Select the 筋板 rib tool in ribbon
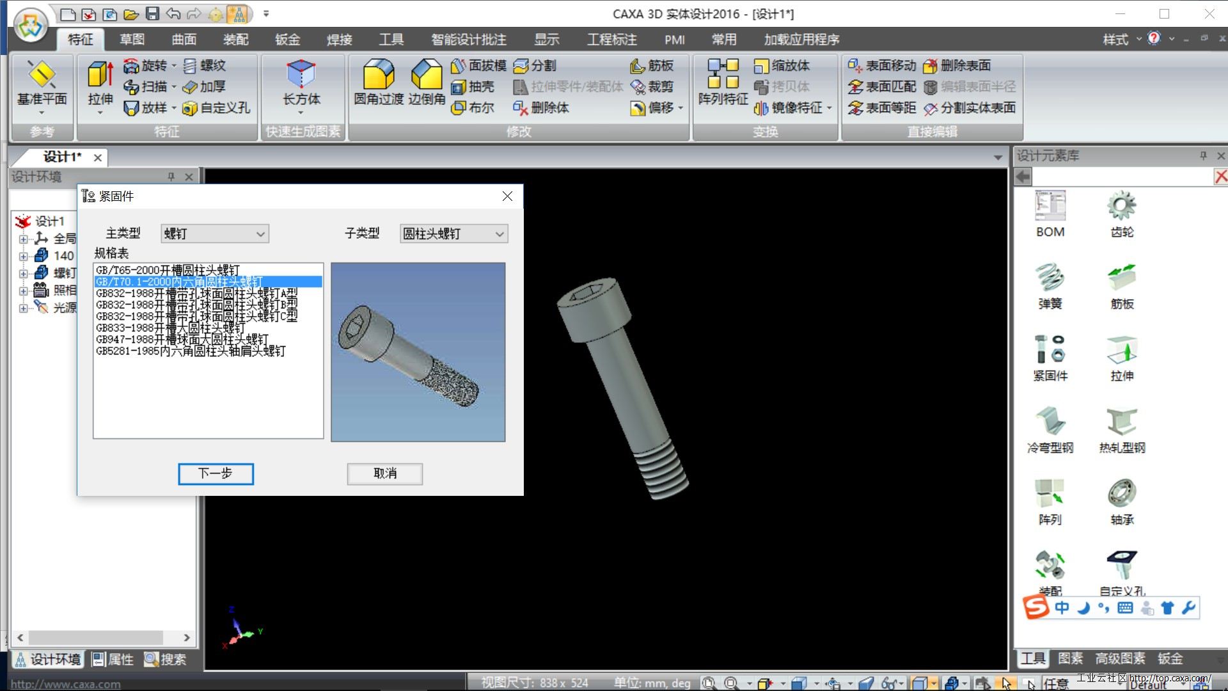The height and width of the screenshot is (691, 1228). [652, 65]
